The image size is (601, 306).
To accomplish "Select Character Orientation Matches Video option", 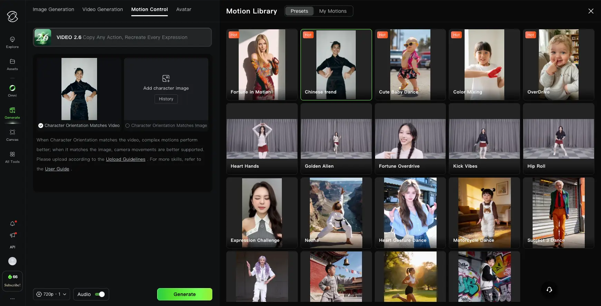I will point(79,126).
